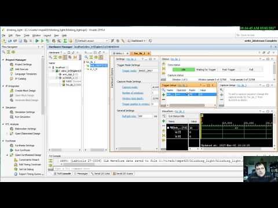Screen dimensions: 278x208
Task: Collapse the Project Manager section
Action: coord(3,60)
